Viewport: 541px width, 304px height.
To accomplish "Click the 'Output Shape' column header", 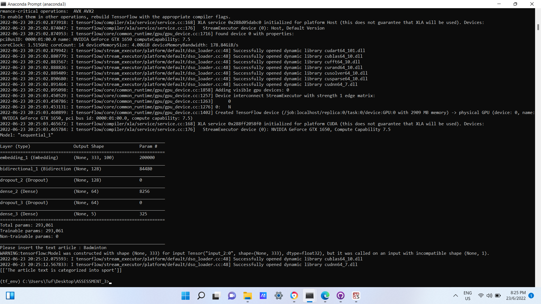I will click(89, 146).
